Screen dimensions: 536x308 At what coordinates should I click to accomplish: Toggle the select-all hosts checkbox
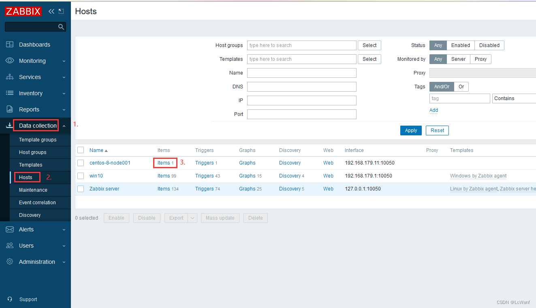point(81,150)
